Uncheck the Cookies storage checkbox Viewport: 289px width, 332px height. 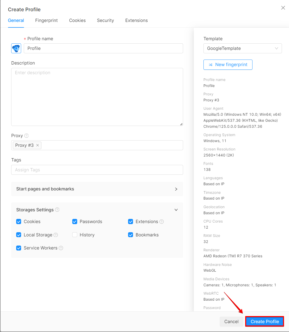(x=19, y=222)
